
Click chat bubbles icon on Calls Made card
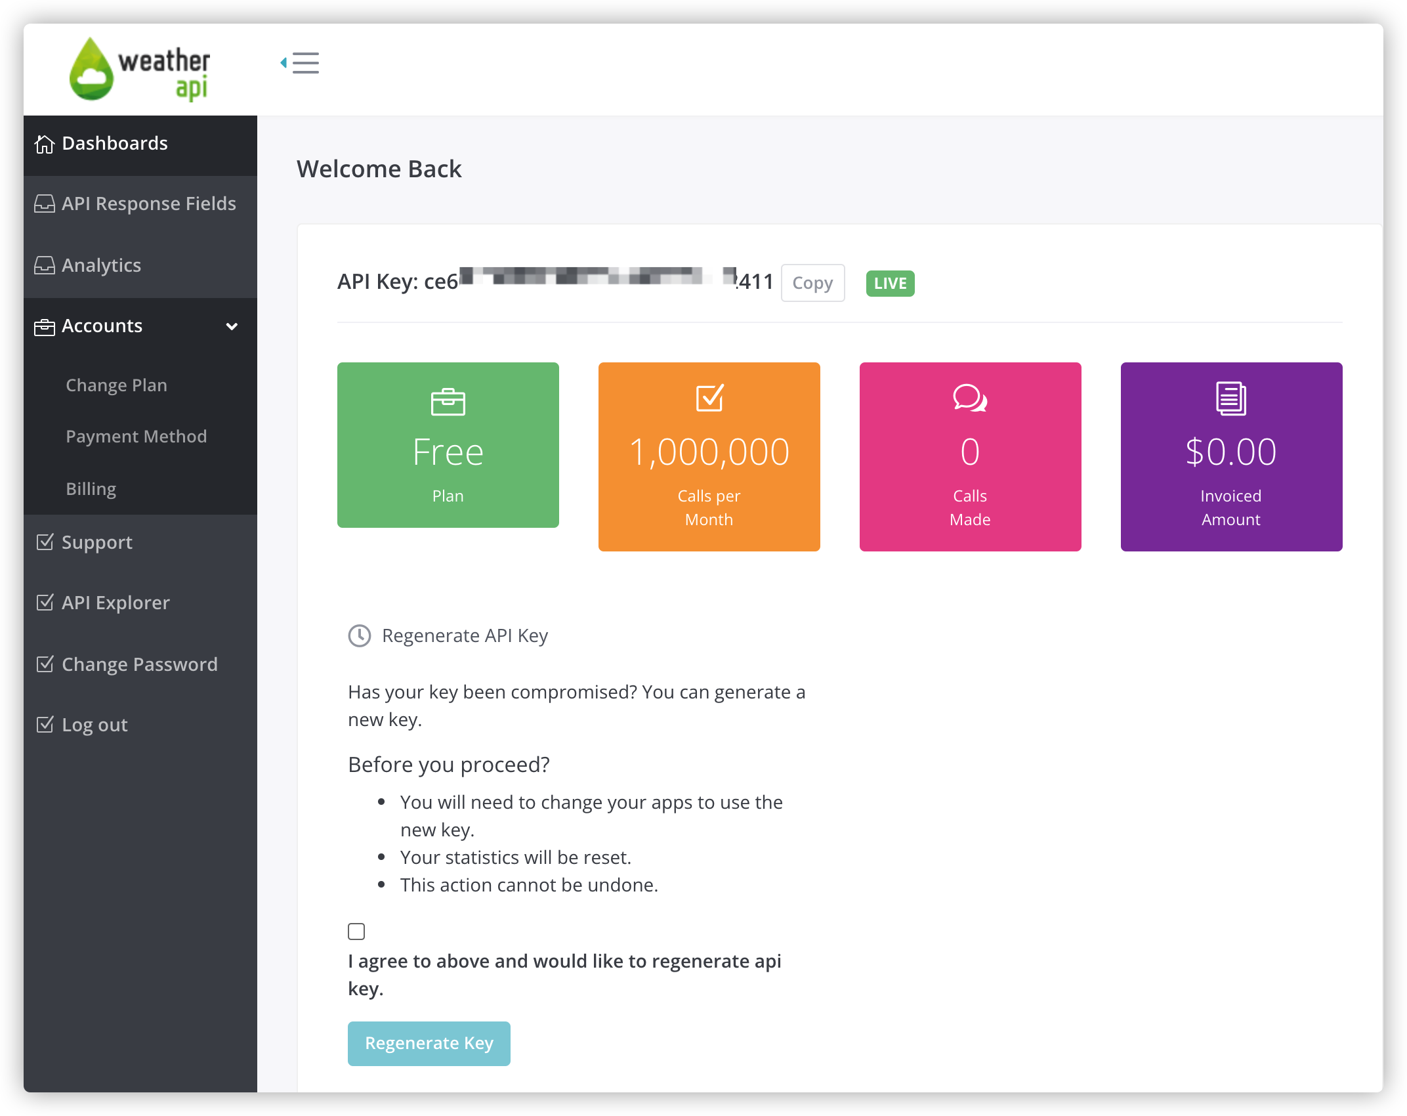pyautogui.click(x=969, y=398)
